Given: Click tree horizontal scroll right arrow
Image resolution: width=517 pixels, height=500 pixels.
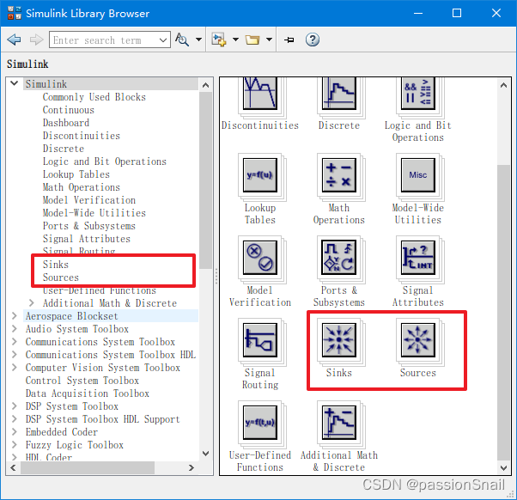Looking at the screenshot, I should [192, 467].
